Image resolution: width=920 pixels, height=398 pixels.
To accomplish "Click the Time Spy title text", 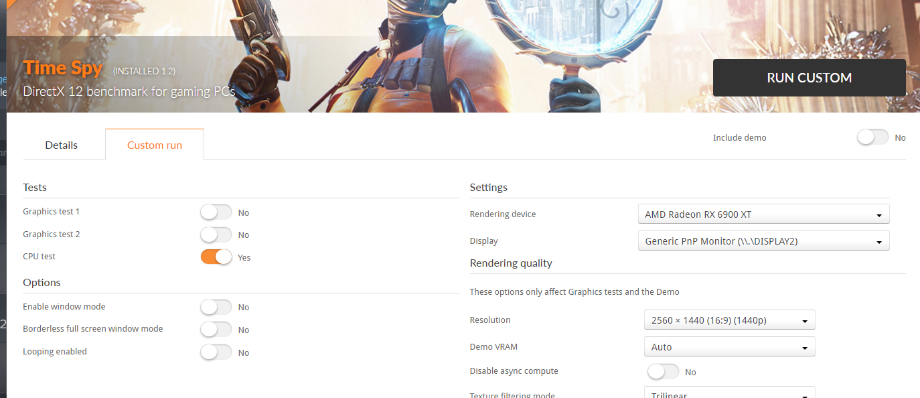I will (63, 68).
